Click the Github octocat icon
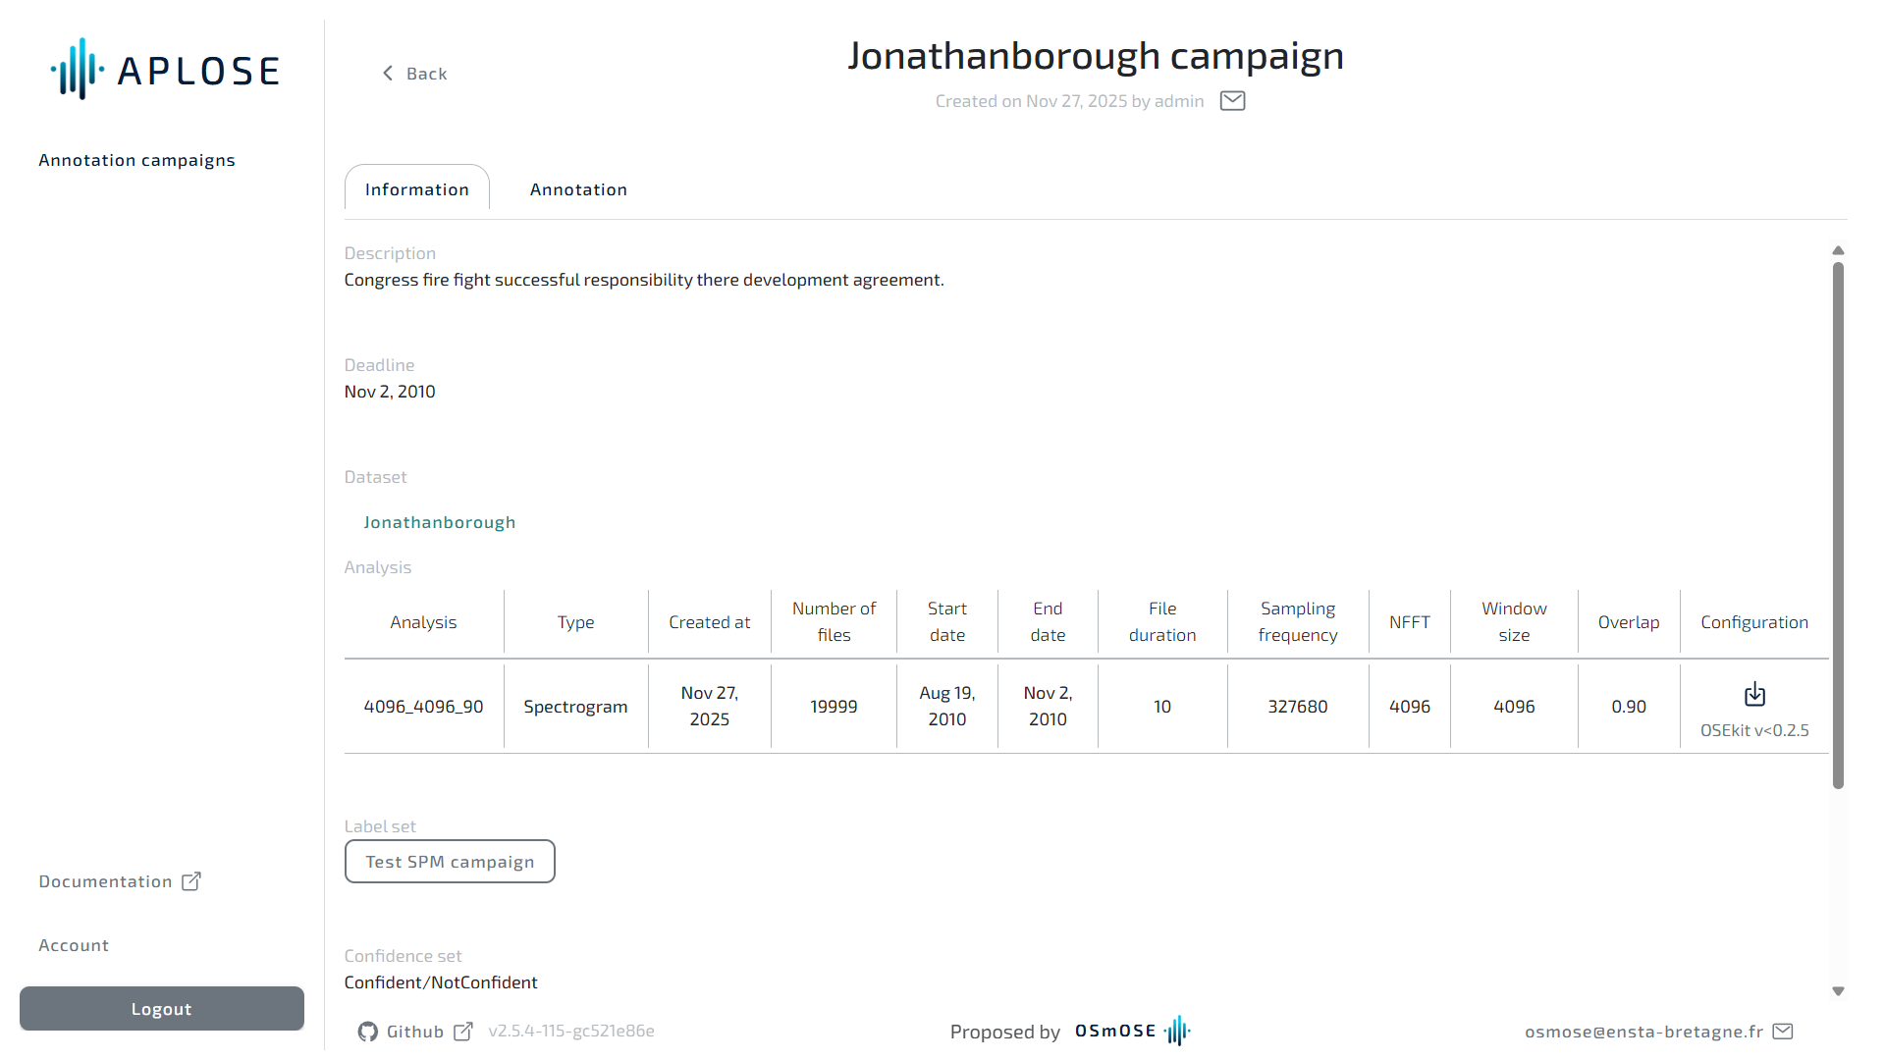This screenshot has width=1885, height=1060. click(x=367, y=1032)
